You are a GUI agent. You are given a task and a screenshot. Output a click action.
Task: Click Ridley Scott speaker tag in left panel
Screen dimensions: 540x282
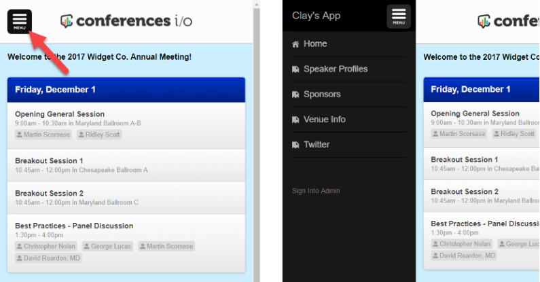pos(100,135)
